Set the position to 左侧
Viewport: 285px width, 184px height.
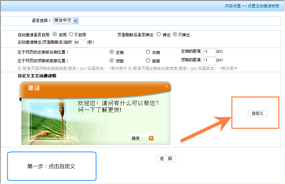click(112, 52)
